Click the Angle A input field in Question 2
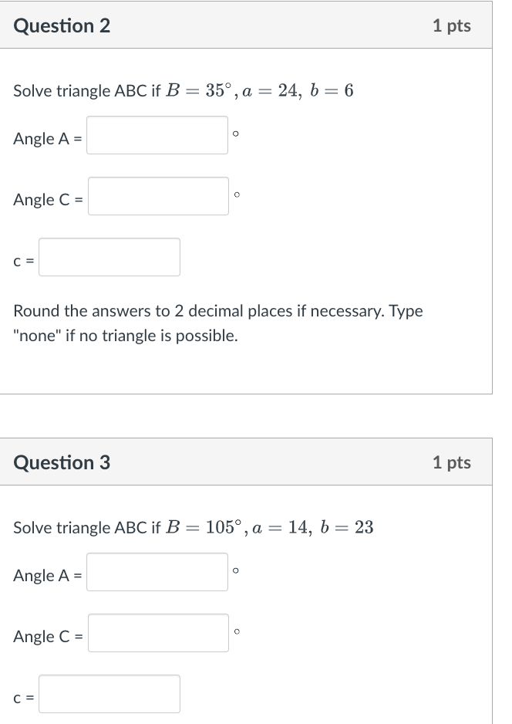 click(x=157, y=136)
